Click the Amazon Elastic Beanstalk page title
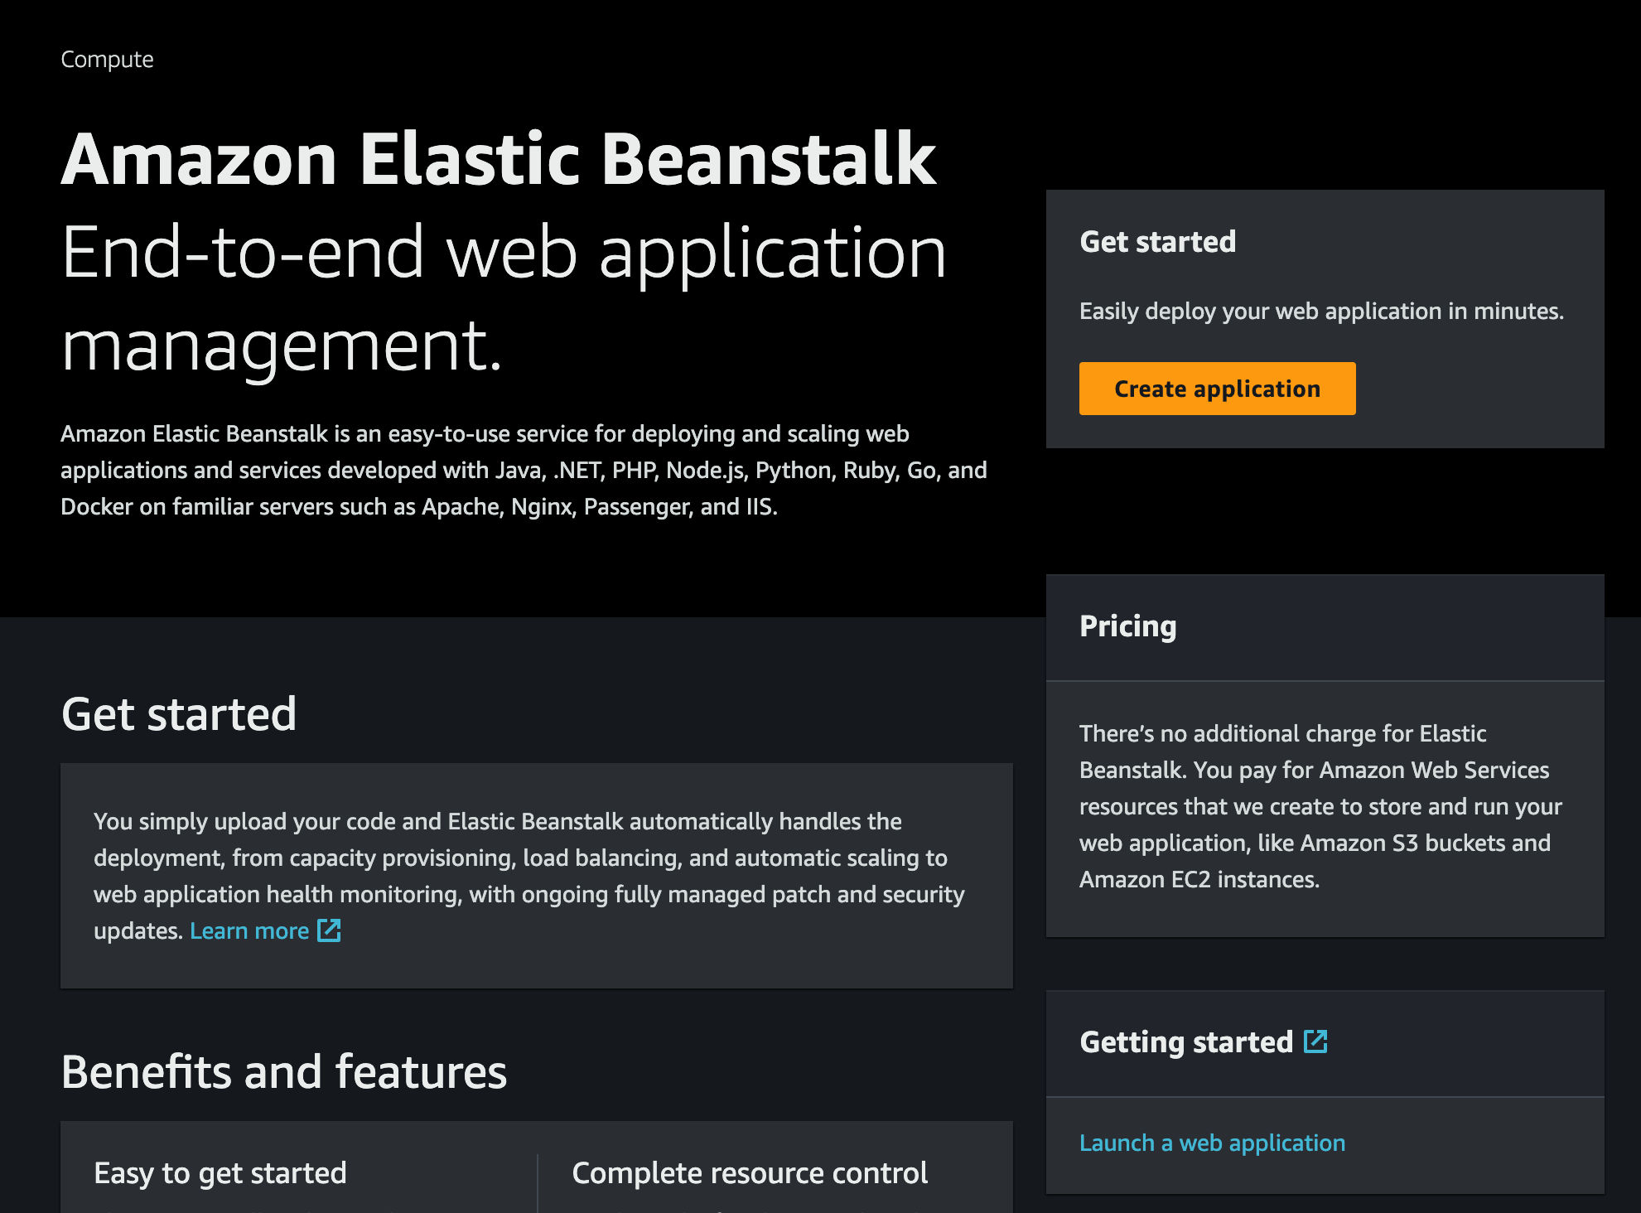The image size is (1641, 1213). point(499,158)
